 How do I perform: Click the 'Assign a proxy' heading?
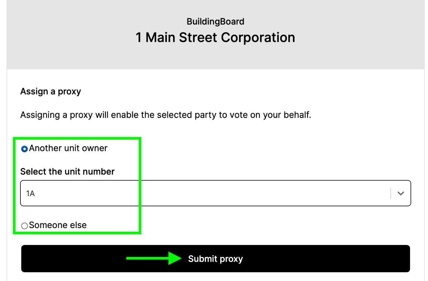[x=50, y=91]
